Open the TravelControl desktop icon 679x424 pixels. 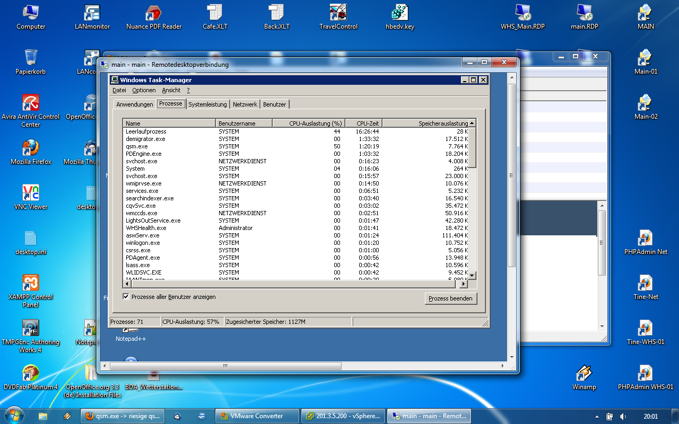coord(338,17)
